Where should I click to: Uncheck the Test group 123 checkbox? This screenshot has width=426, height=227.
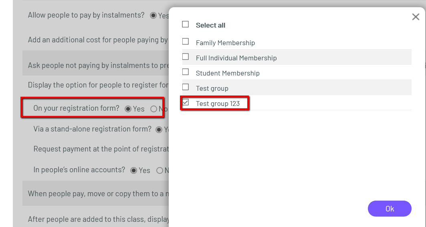185,102
